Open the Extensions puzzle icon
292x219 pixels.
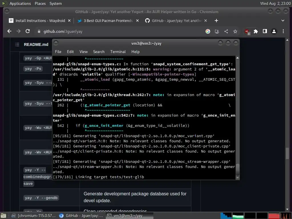point(256,31)
